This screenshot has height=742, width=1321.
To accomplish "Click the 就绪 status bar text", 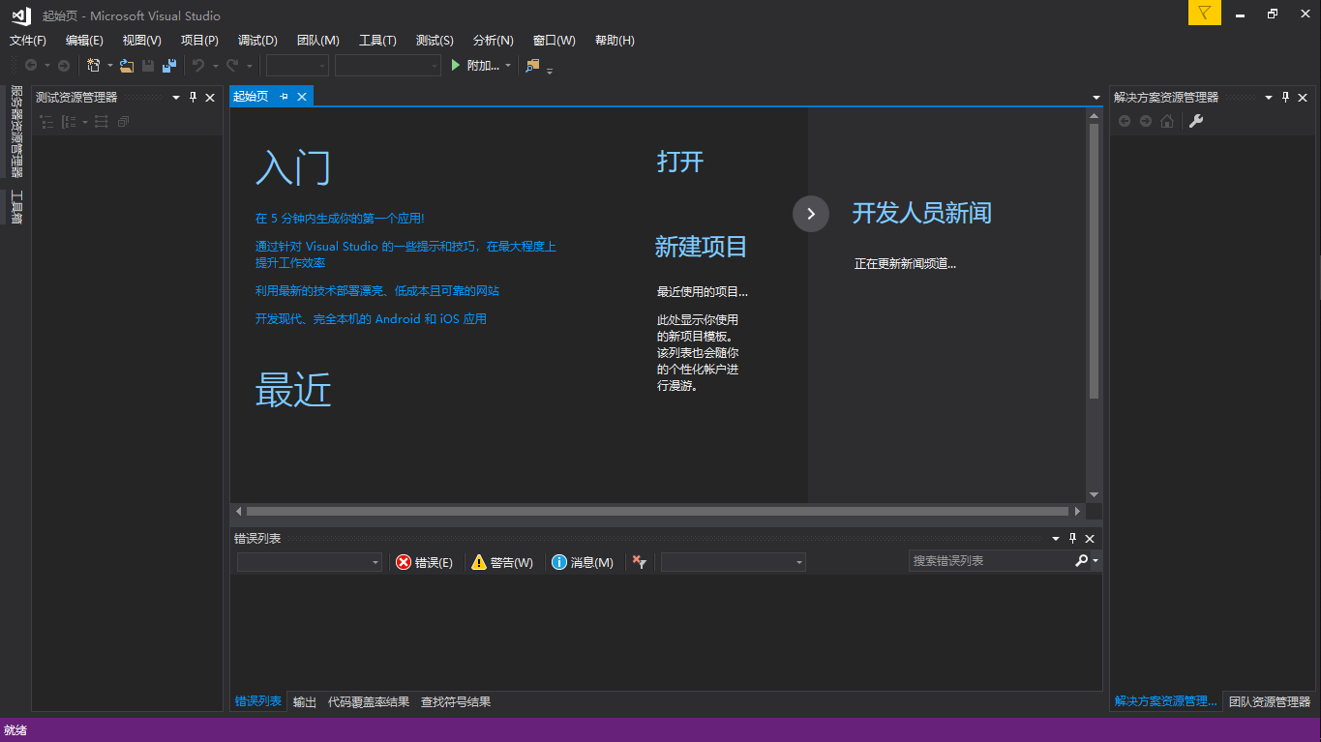I will (x=15, y=730).
